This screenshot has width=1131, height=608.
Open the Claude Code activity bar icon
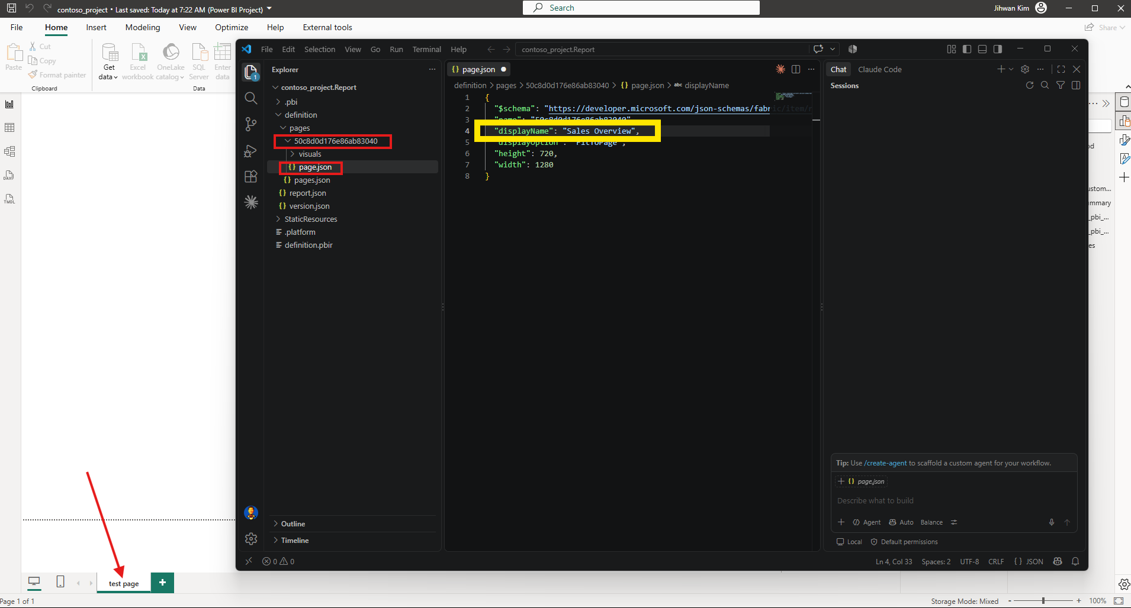coord(251,202)
